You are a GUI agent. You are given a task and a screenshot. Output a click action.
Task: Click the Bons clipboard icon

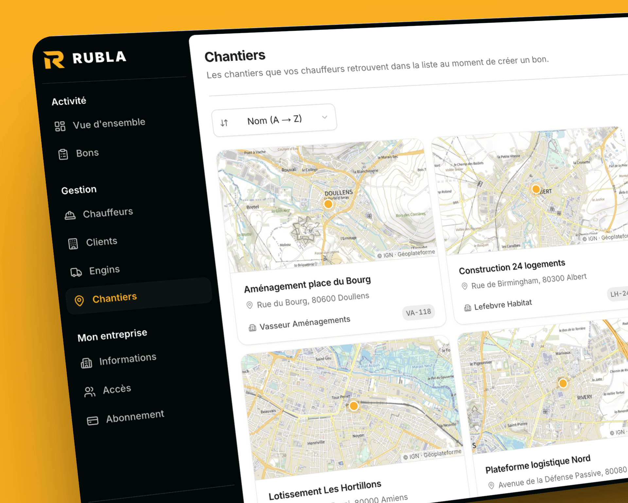[x=63, y=154]
